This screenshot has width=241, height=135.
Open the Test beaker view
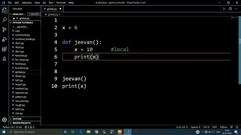click(x=5, y=58)
